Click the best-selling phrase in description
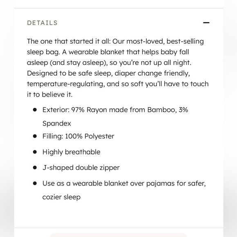 (x=185, y=42)
